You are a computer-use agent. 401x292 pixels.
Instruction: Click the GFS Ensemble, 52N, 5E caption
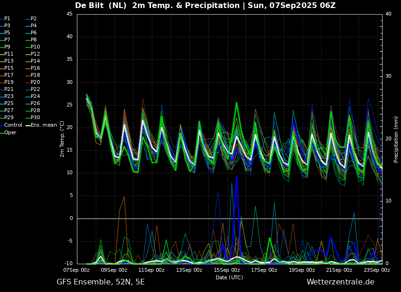[x=100, y=282]
